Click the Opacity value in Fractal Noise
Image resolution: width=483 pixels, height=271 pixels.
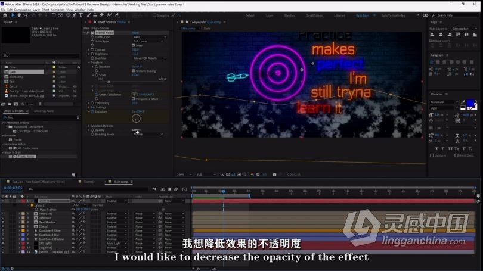pyautogui.click(x=137, y=130)
